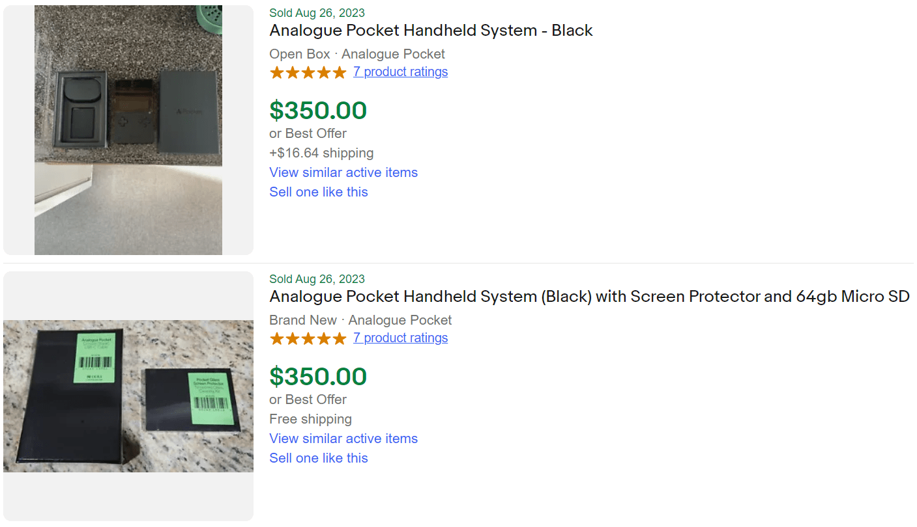This screenshot has width=917, height=527.
Task: Open 7 product ratings for Brand New listing
Action: [400, 338]
